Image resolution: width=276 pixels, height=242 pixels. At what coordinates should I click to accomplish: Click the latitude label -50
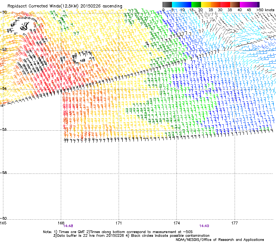[x=3, y=12]
